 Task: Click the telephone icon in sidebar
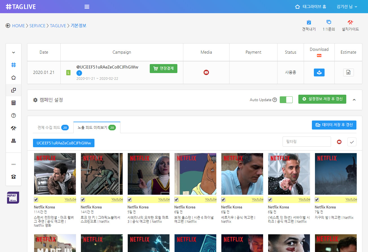(x=14, y=177)
